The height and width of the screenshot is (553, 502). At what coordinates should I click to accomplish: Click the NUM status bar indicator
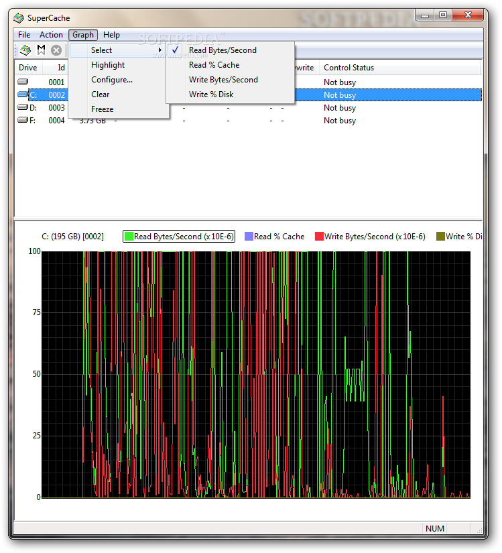click(435, 528)
